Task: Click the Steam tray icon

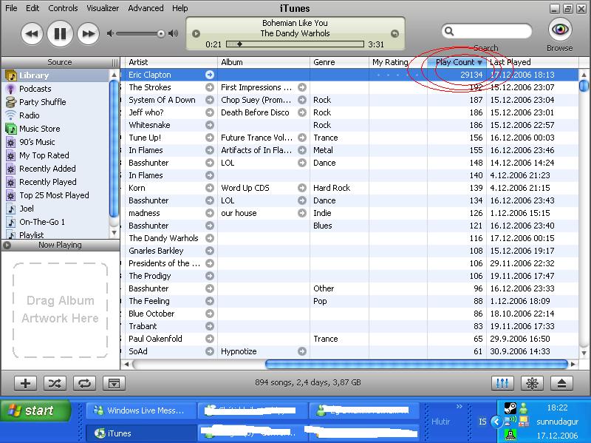Action: (x=510, y=408)
